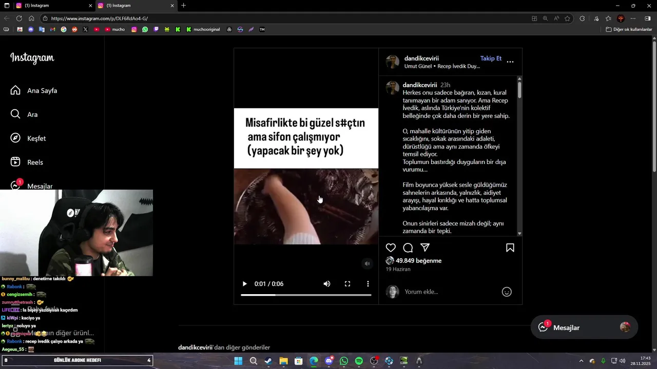Open comments with the speech bubble icon
Viewport: 657px width, 369px height.
pos(408,248)
